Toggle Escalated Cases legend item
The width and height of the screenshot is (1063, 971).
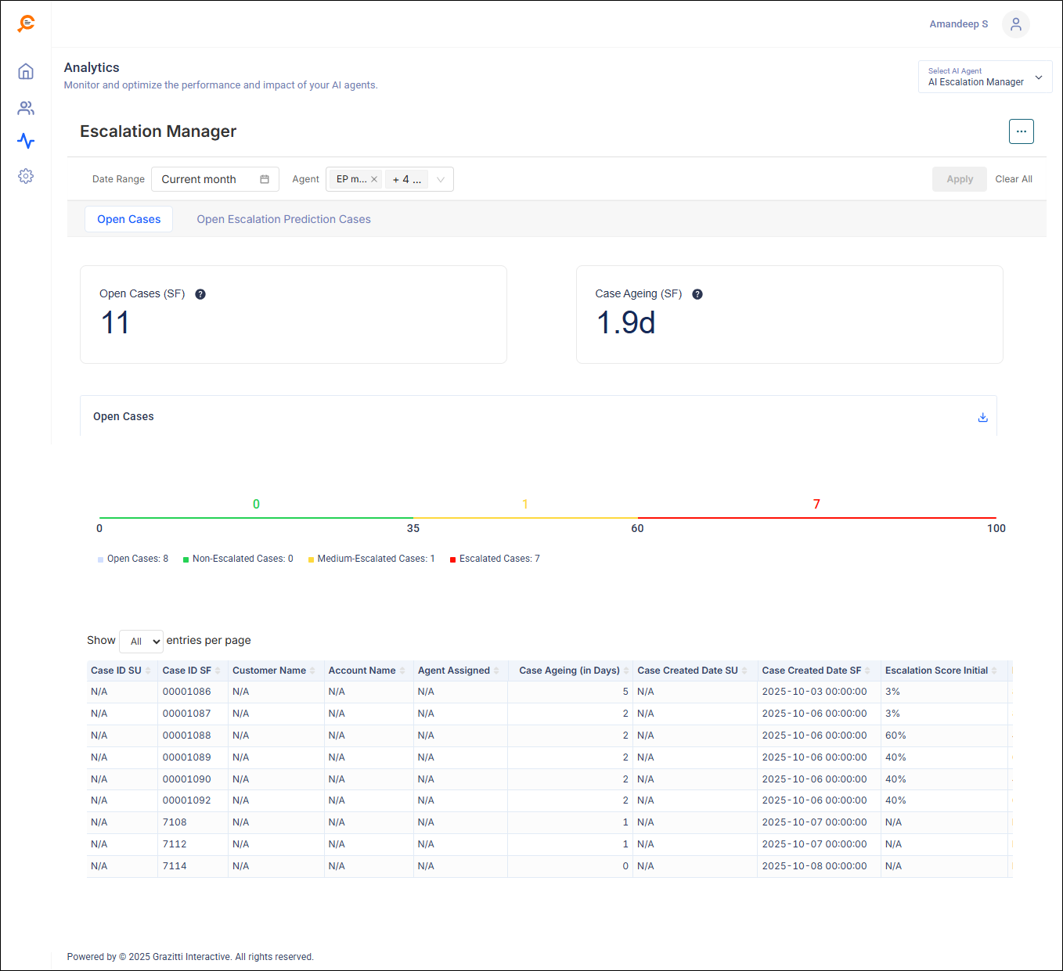[x=495, y=559]
